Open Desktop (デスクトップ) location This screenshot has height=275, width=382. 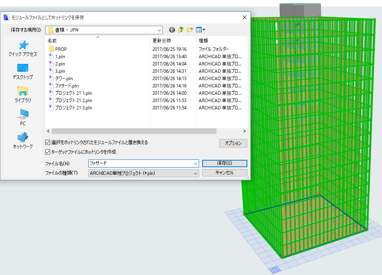coord(23,72)
